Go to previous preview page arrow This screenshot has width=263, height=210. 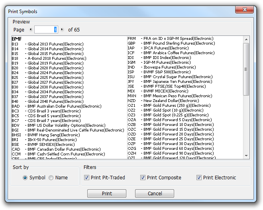pos(31,29)
